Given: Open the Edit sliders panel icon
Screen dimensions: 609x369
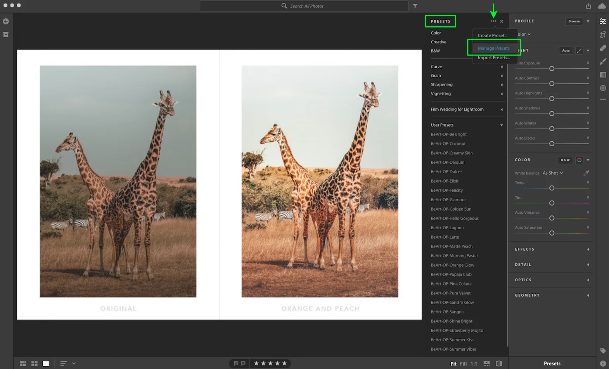Looking at the screenshot, I should (603, 21).
